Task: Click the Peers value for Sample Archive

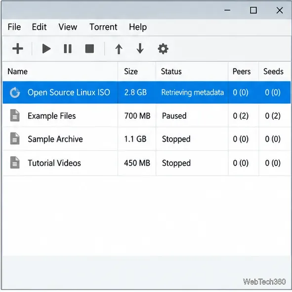Action: [241, 139]
